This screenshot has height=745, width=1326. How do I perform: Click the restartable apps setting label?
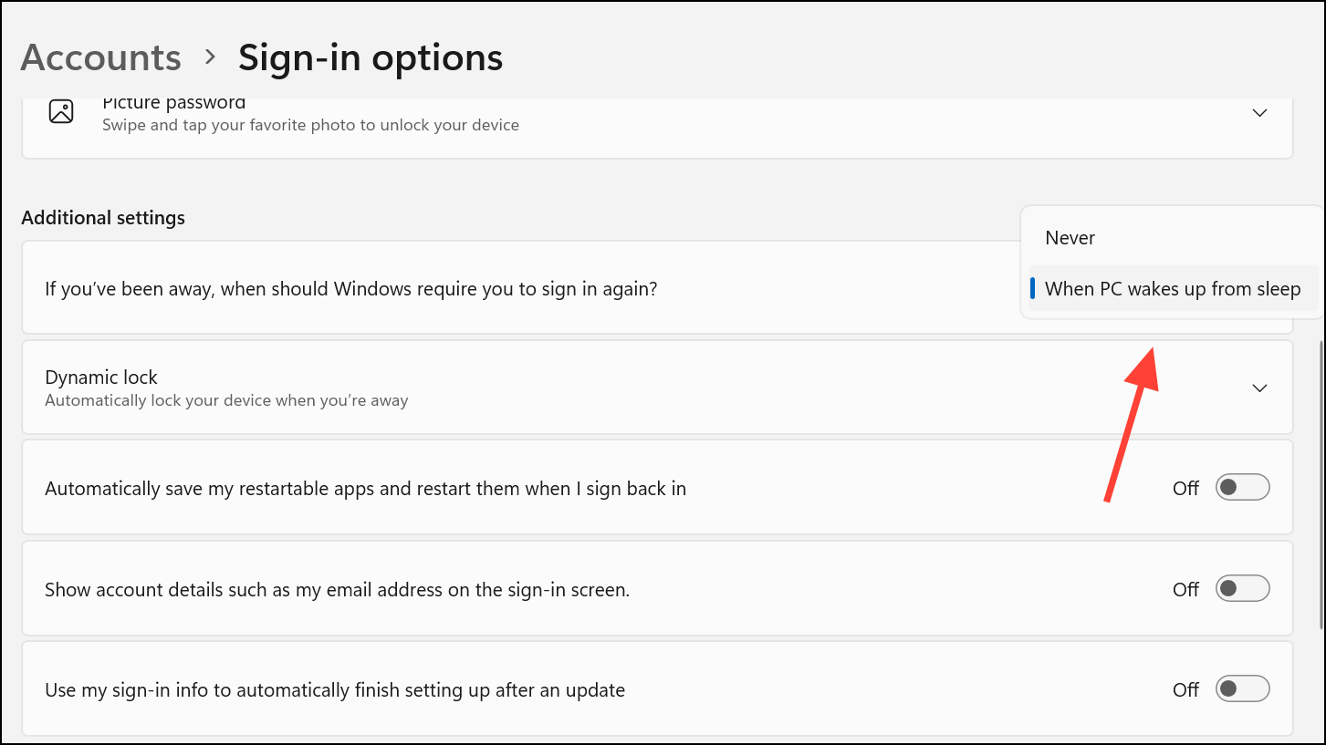pyautogui.click(x=365, y=489)
